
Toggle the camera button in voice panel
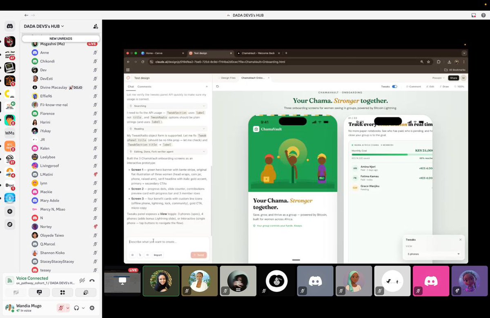[16, 292]
